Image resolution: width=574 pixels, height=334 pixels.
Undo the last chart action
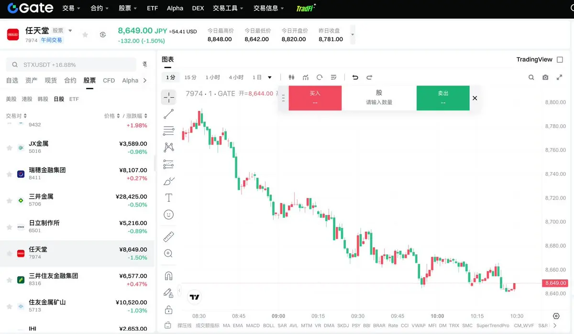click(355, 77)
